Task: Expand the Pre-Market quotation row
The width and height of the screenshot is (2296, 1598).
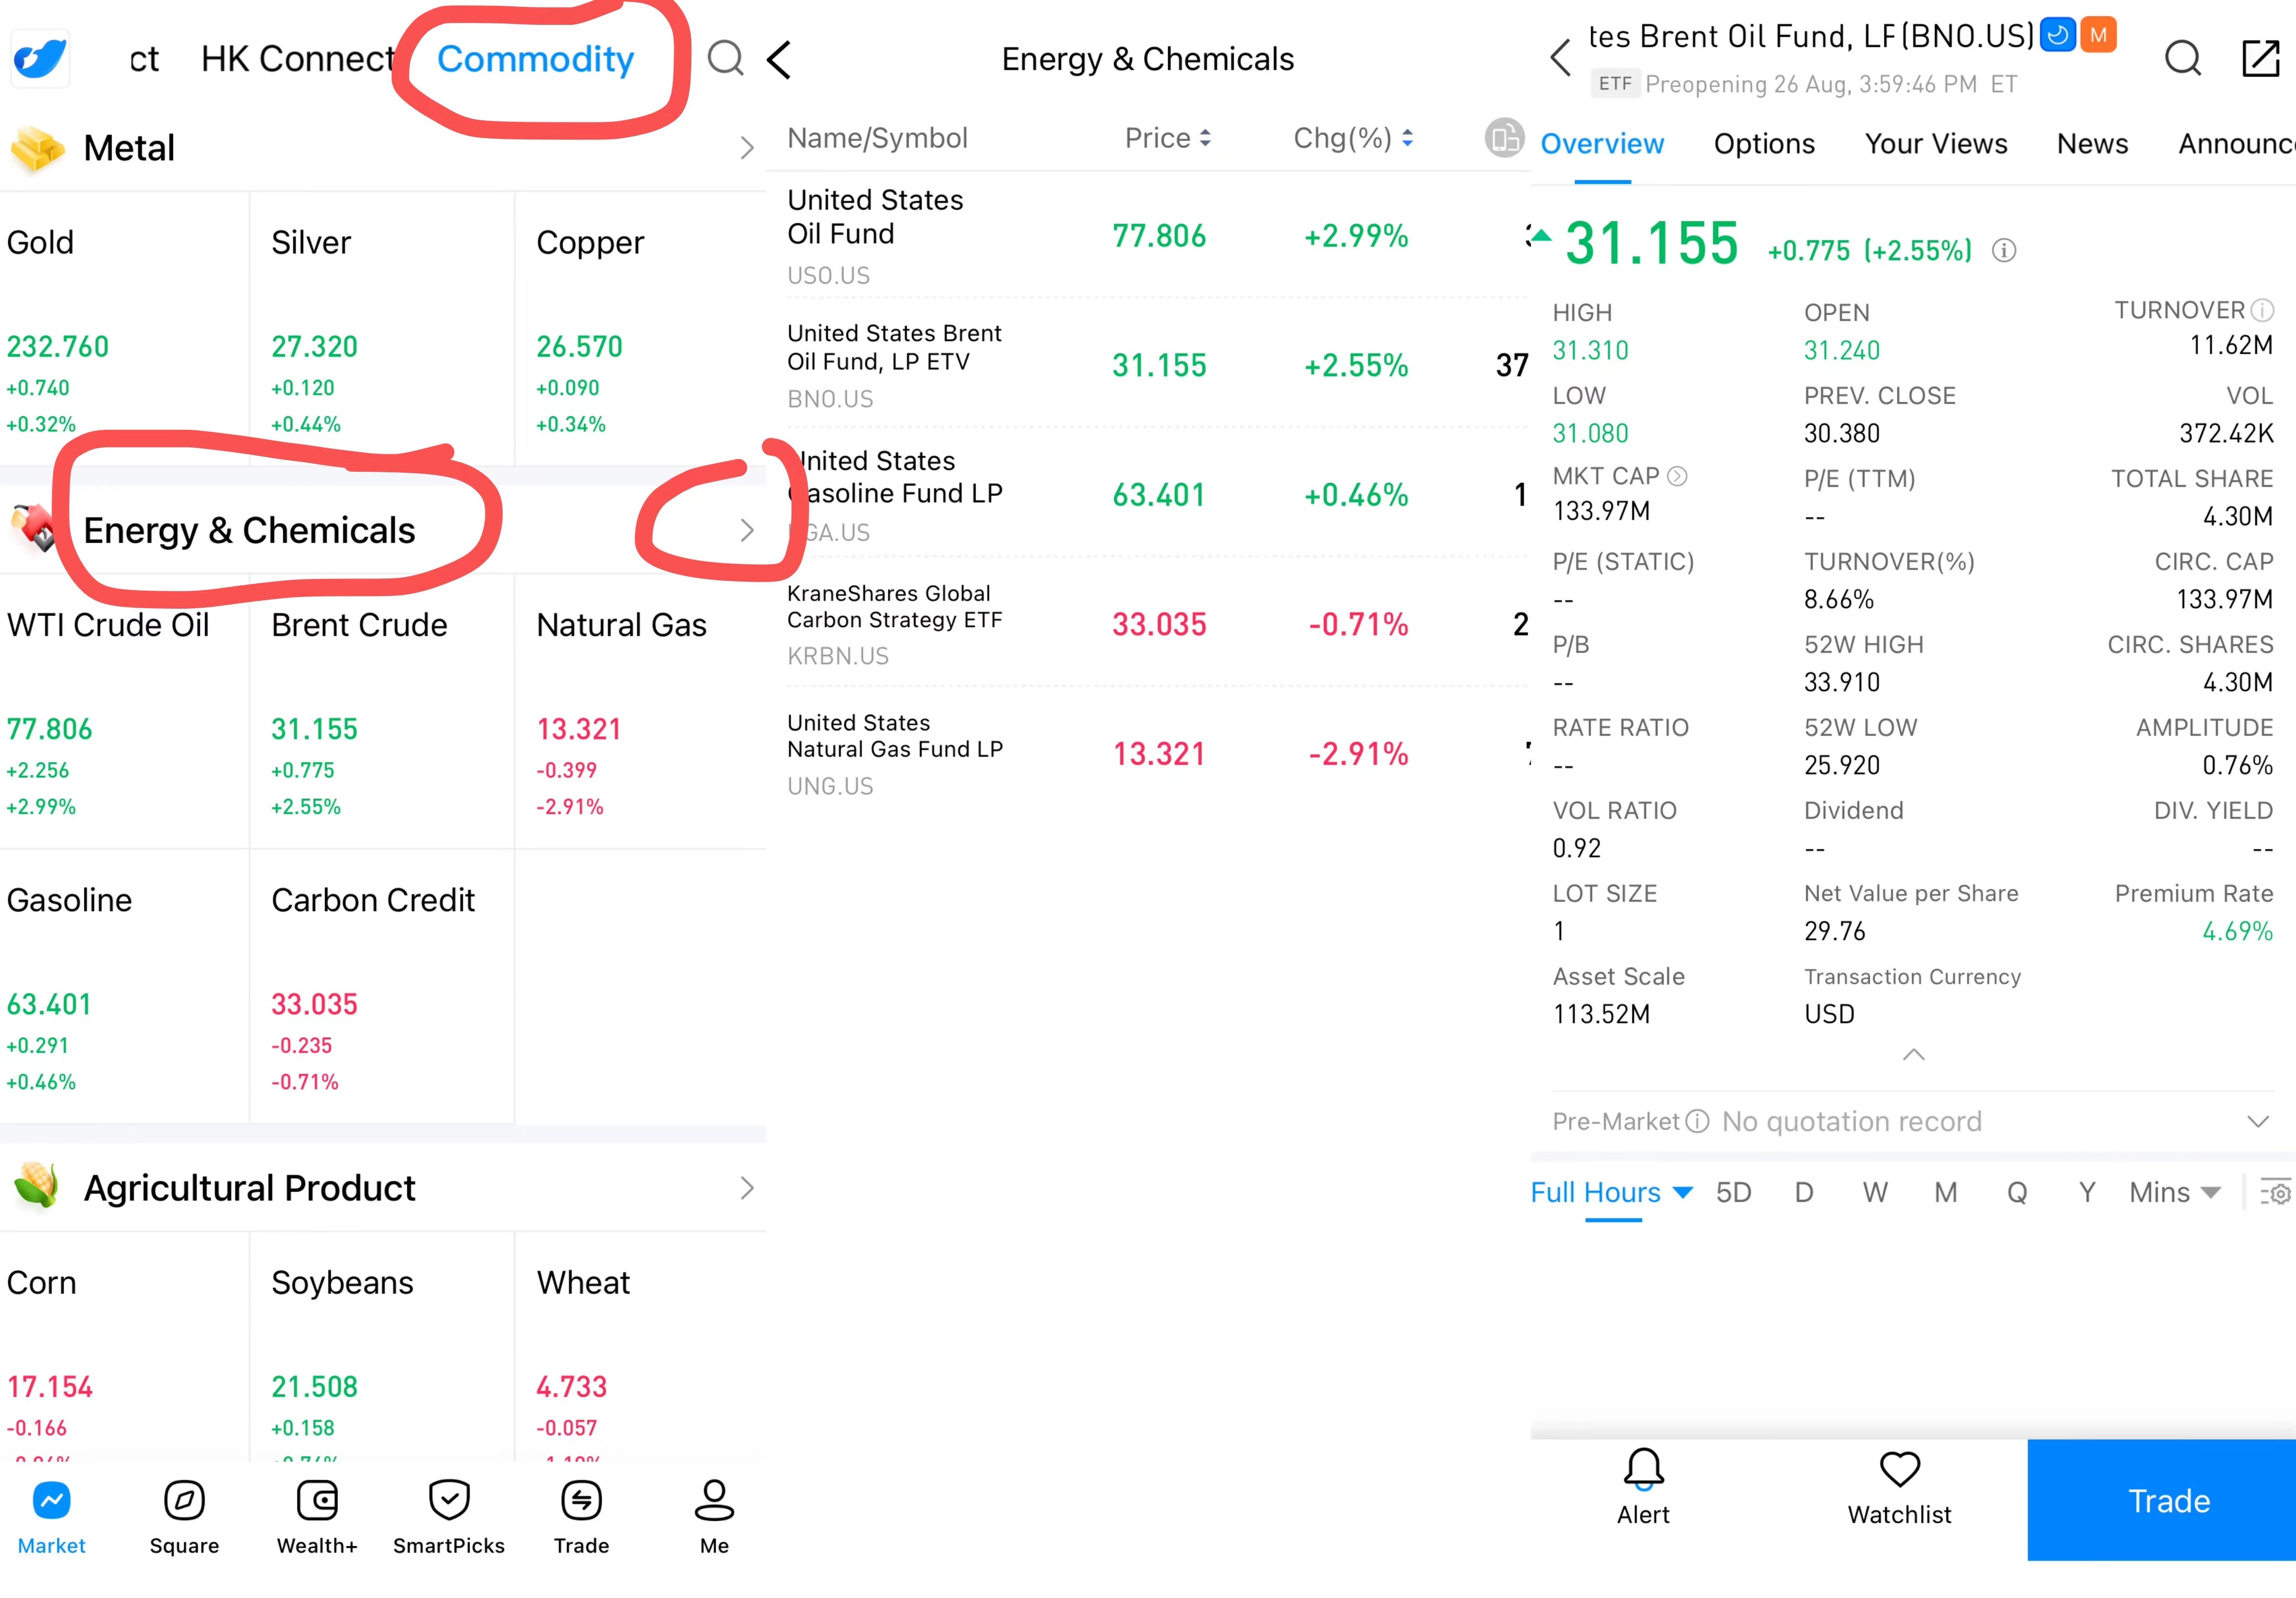Action: (2257, 1122)
